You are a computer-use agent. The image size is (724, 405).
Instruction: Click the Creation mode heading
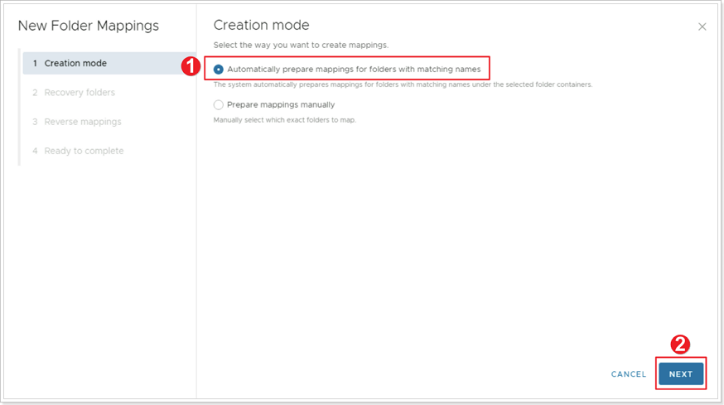click(261, 25)
